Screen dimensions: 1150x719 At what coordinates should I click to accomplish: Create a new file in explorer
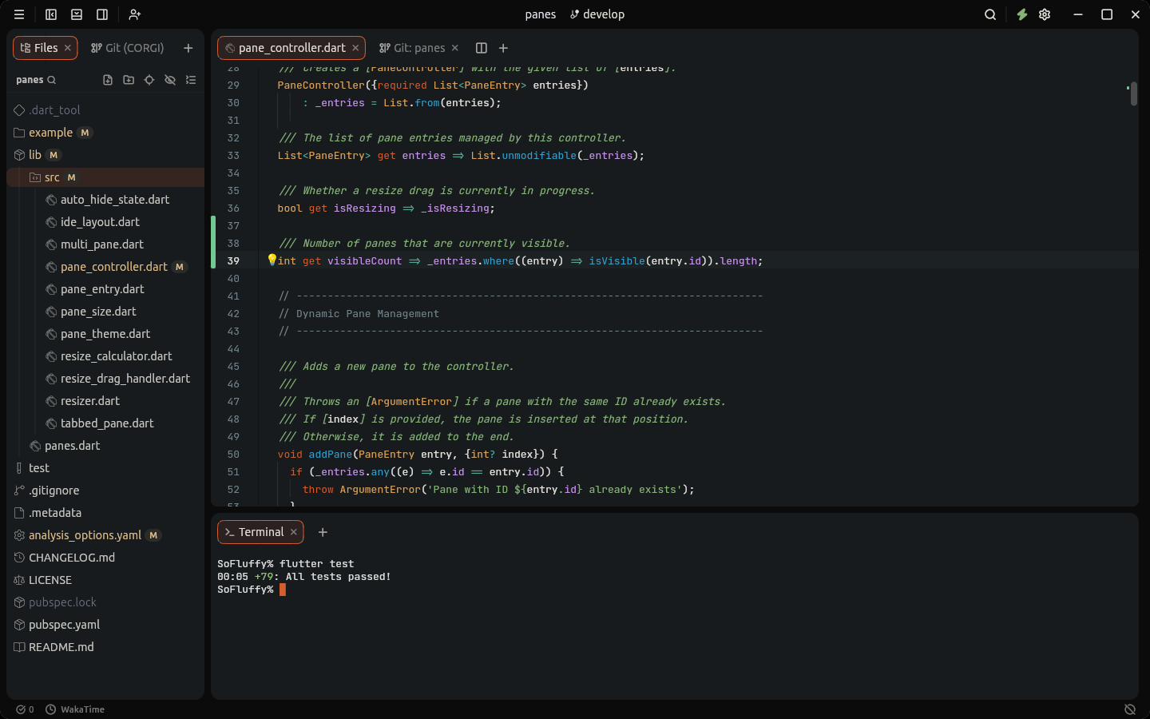pyautogui.click(x=108, y=80)
